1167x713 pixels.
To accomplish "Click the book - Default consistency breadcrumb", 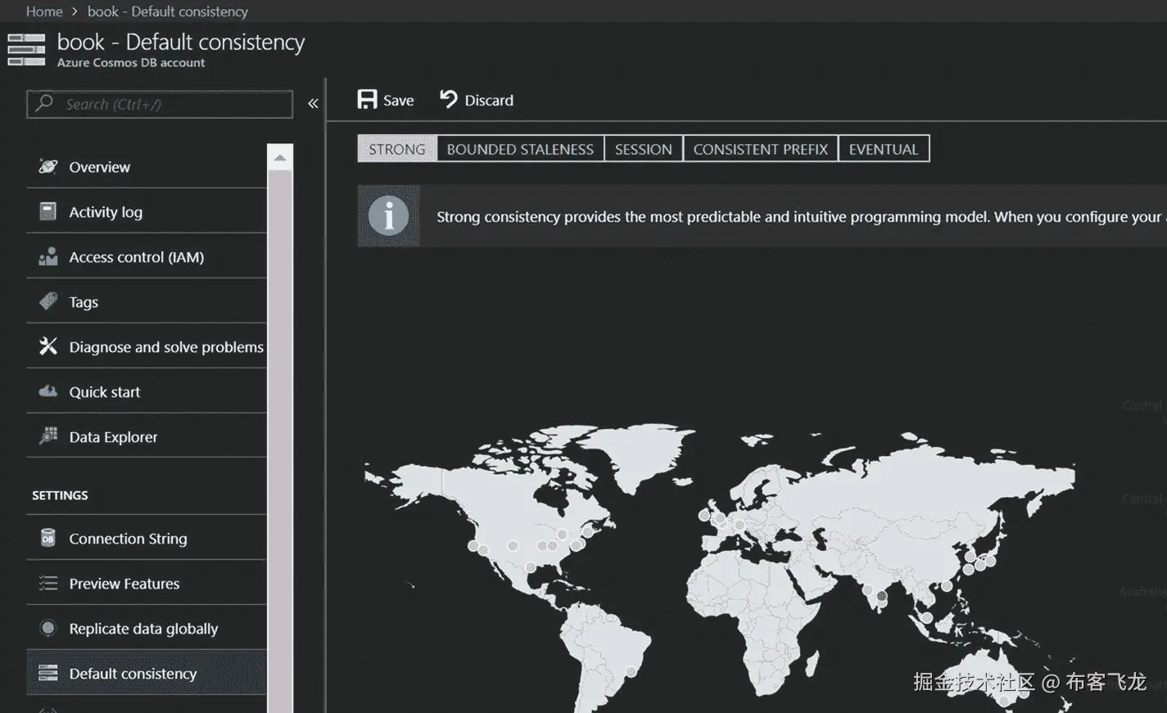I will click(168, 11).
